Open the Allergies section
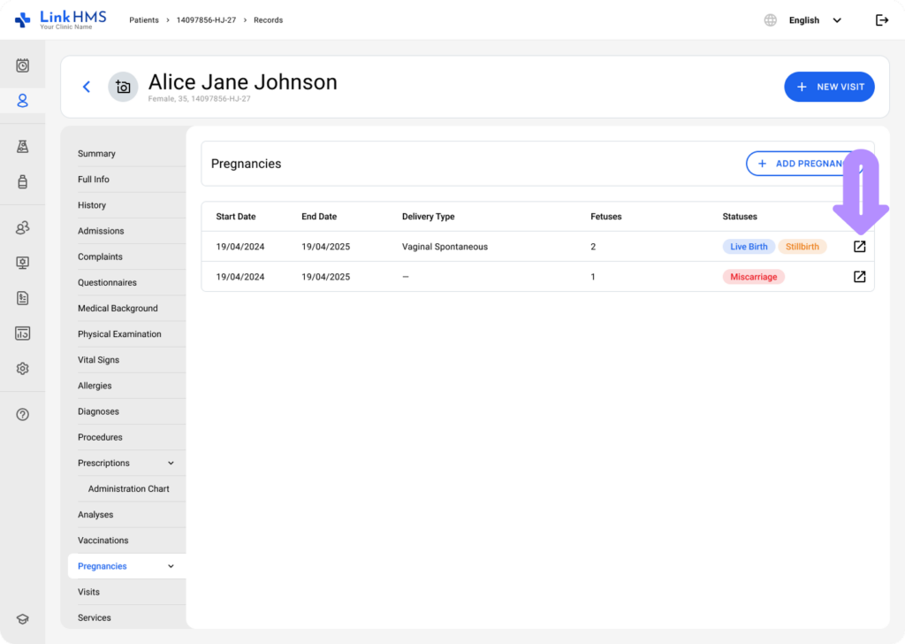 point(95,386)
